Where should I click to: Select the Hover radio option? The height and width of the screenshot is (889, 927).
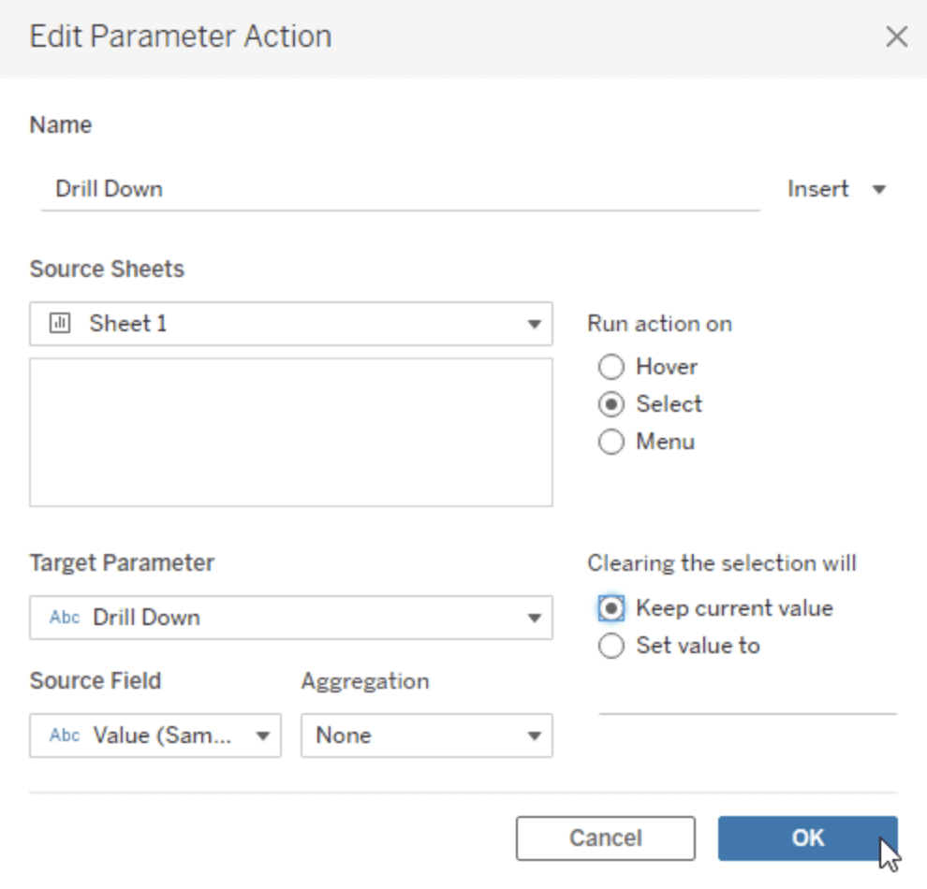coord(611,367)
